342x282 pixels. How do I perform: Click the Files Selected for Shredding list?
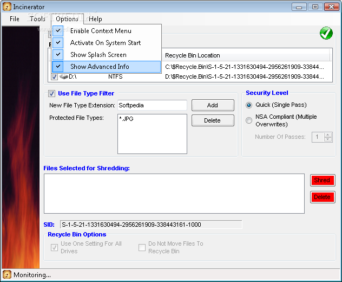point(174,194)
